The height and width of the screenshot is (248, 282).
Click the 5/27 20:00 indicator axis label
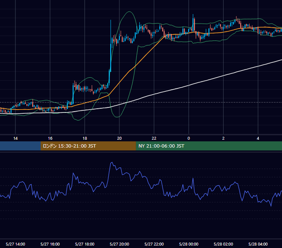point(119,244)
